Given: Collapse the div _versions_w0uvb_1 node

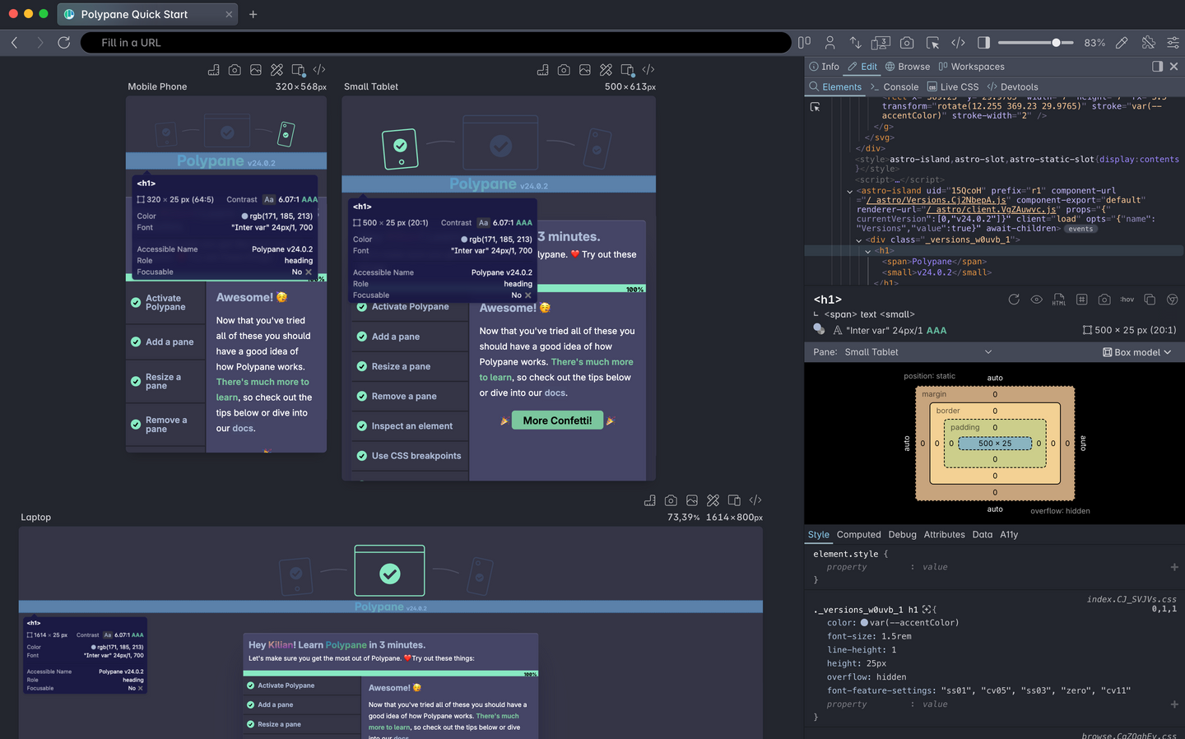Looking at the screenshot, I should tap(858, 240).
